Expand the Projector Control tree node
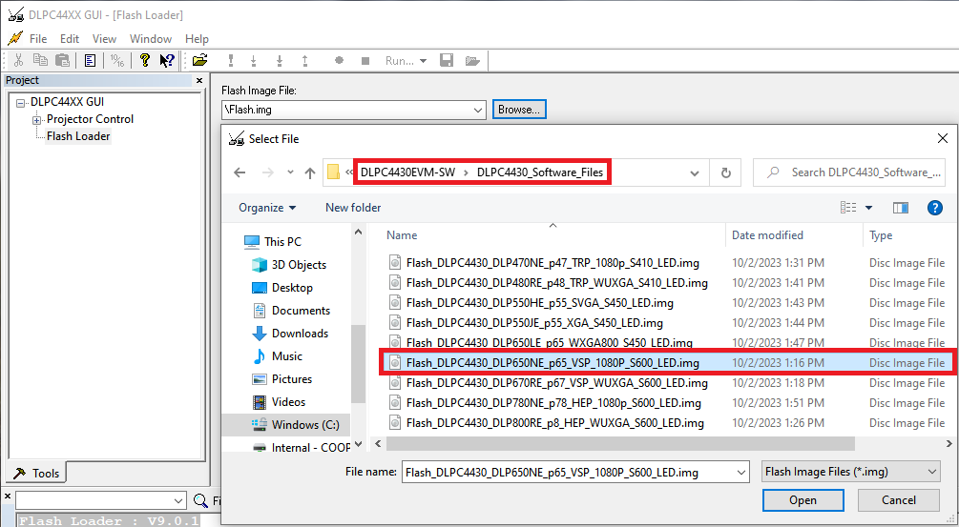This screenshot has width=959, height=527. (x=37, y=120)
